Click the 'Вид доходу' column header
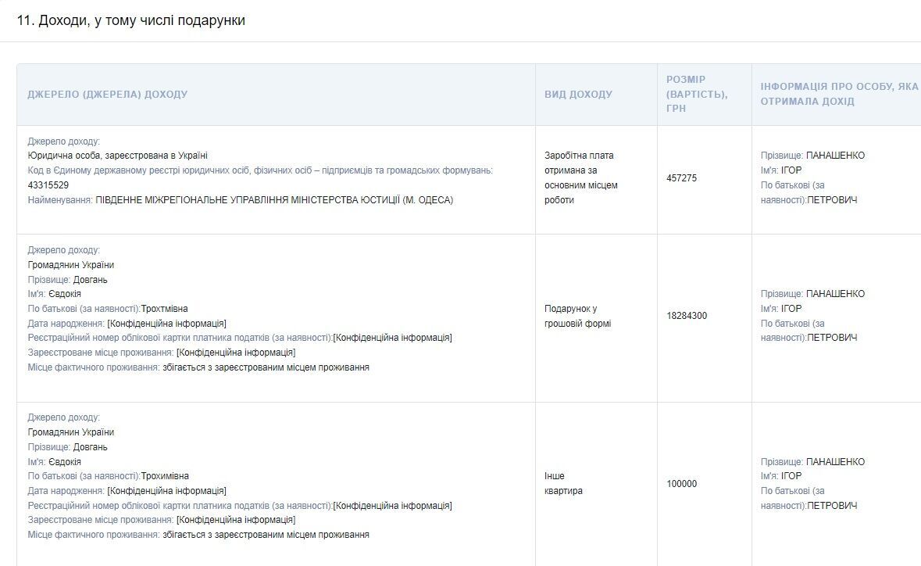 [x=578, y=94]
